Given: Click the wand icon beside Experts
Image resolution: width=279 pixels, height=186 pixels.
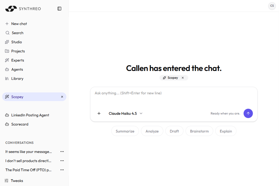Looking at the screenshot, I should (7, 60).
